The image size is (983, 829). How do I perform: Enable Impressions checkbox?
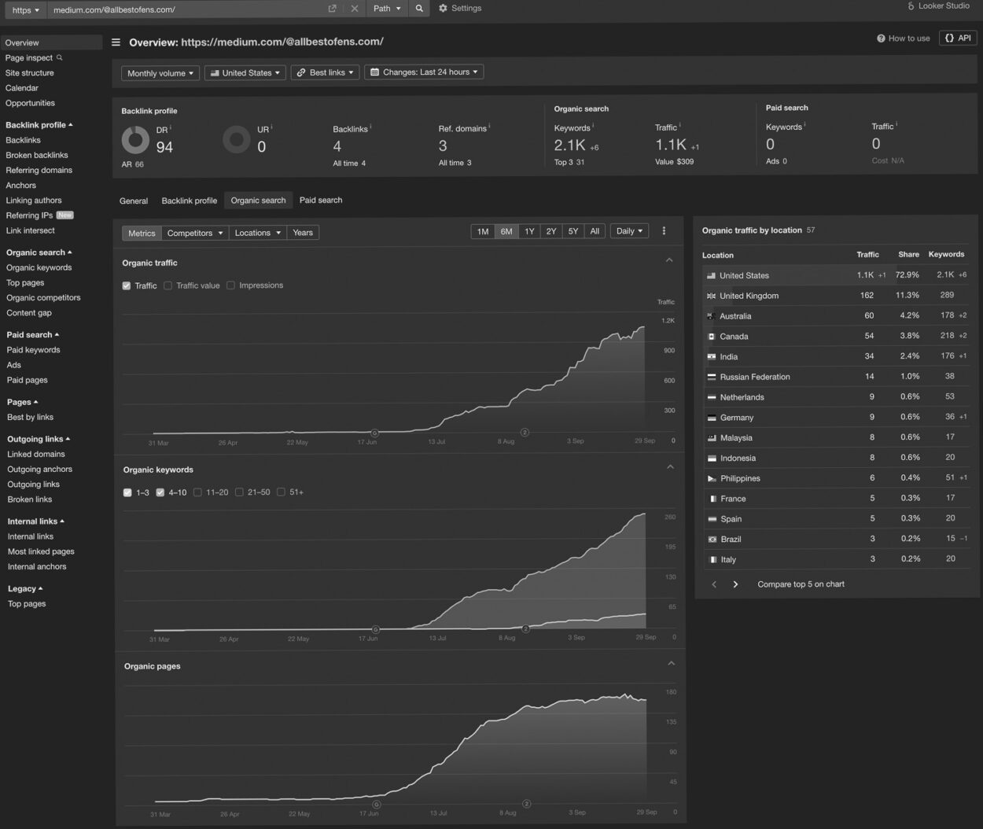point(230,286)
